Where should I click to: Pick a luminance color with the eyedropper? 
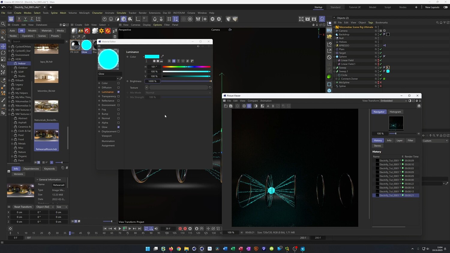tap(162, 56)
